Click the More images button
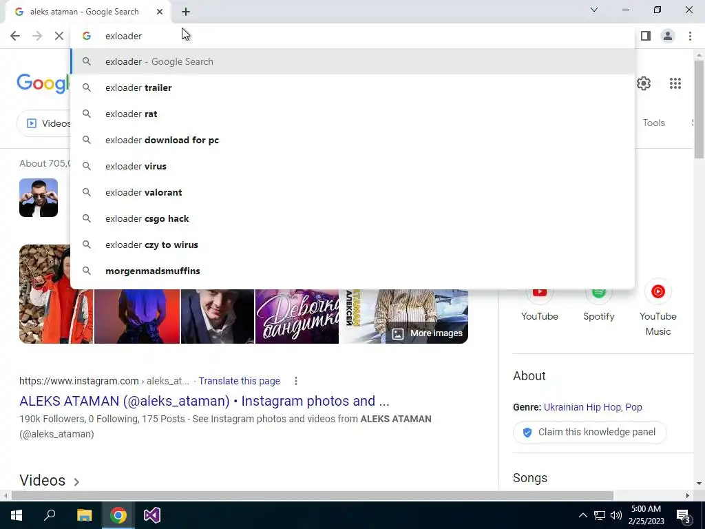The height and width of the screenshot is (529, 705). tap(427, 333)
